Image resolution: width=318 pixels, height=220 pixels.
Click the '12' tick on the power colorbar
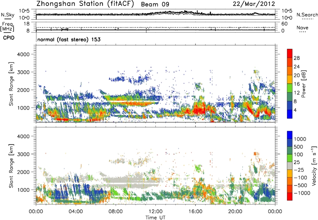[297, 93]
